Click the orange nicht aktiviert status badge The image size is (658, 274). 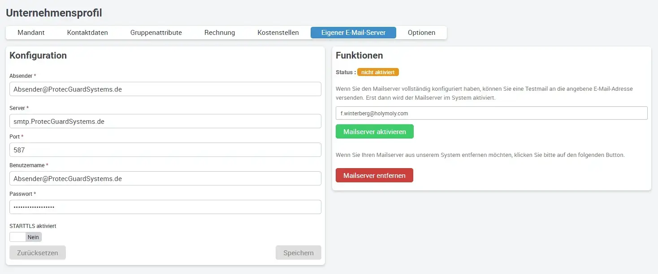pos(378,72)
